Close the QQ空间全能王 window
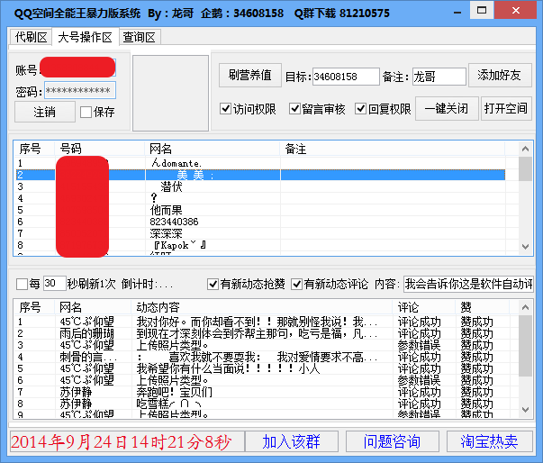The image size is (543, 463). pyautogui.click(x=516, y=11)
